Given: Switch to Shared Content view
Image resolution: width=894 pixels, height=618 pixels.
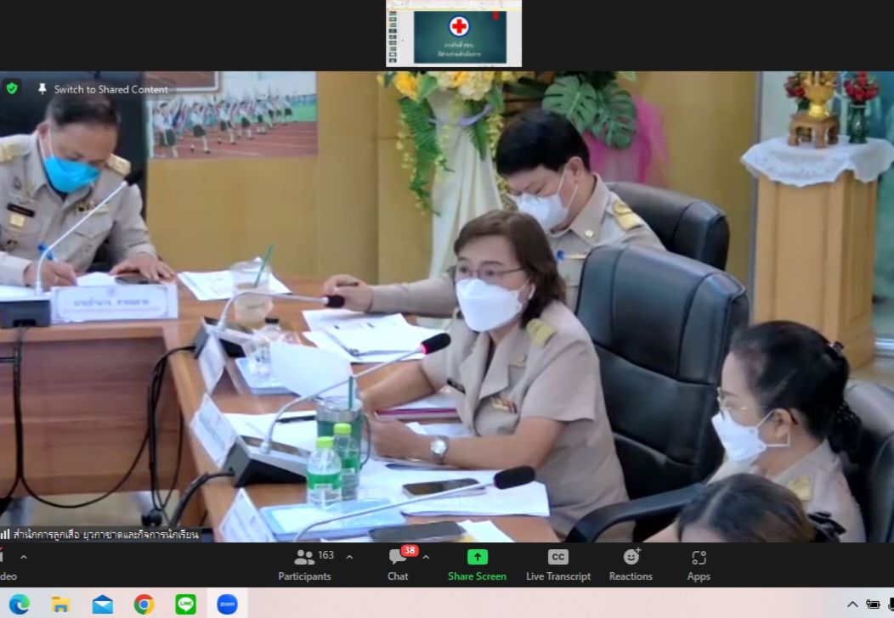Looking at the screenshot, I should 105,89.
